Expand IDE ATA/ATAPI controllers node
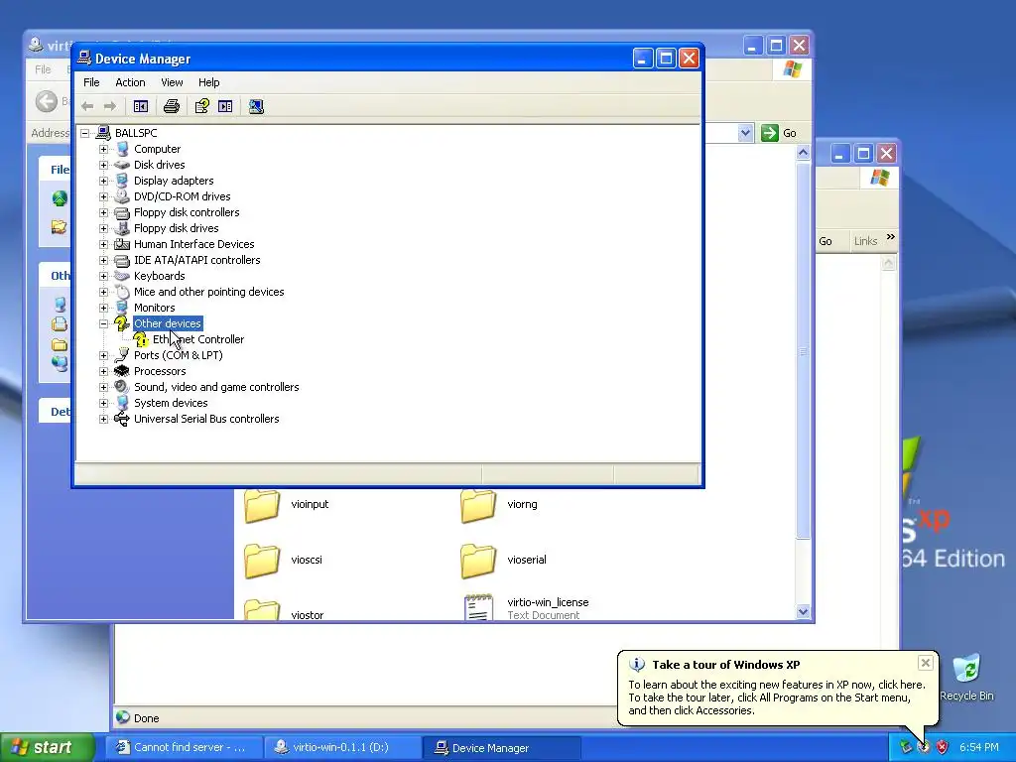 pyautogui.click(x=103, y=260)
